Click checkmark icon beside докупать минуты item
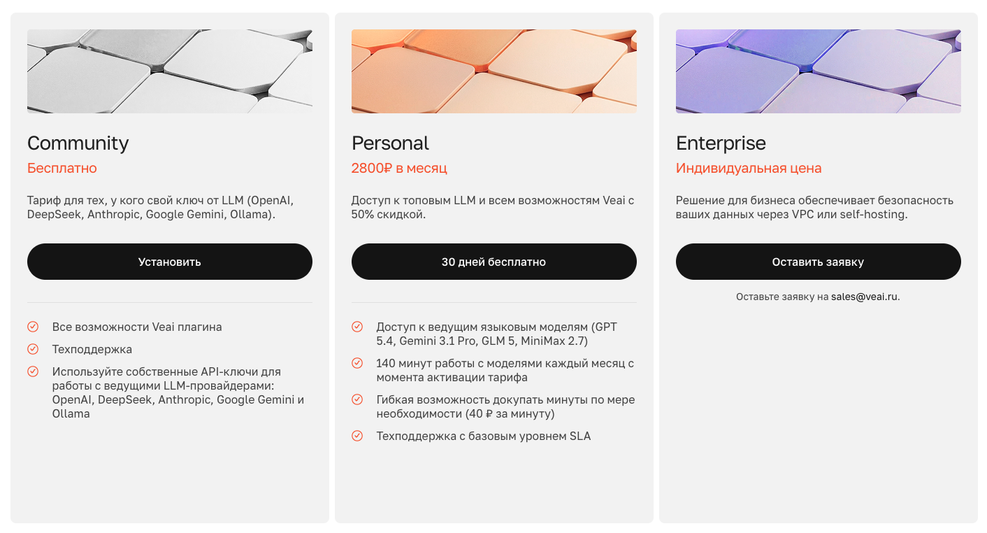The height and width of the screenshot is (533, 987). 357,399
